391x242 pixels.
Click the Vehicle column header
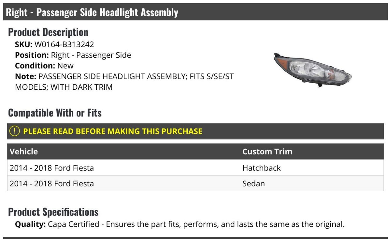[x=24, y=152]
